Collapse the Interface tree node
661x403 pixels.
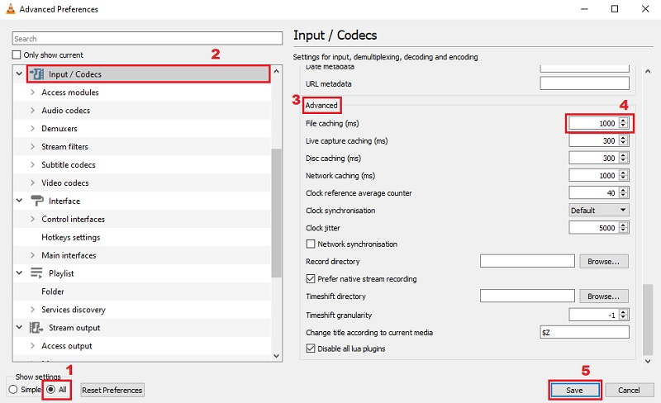click(x=19, y=201)
